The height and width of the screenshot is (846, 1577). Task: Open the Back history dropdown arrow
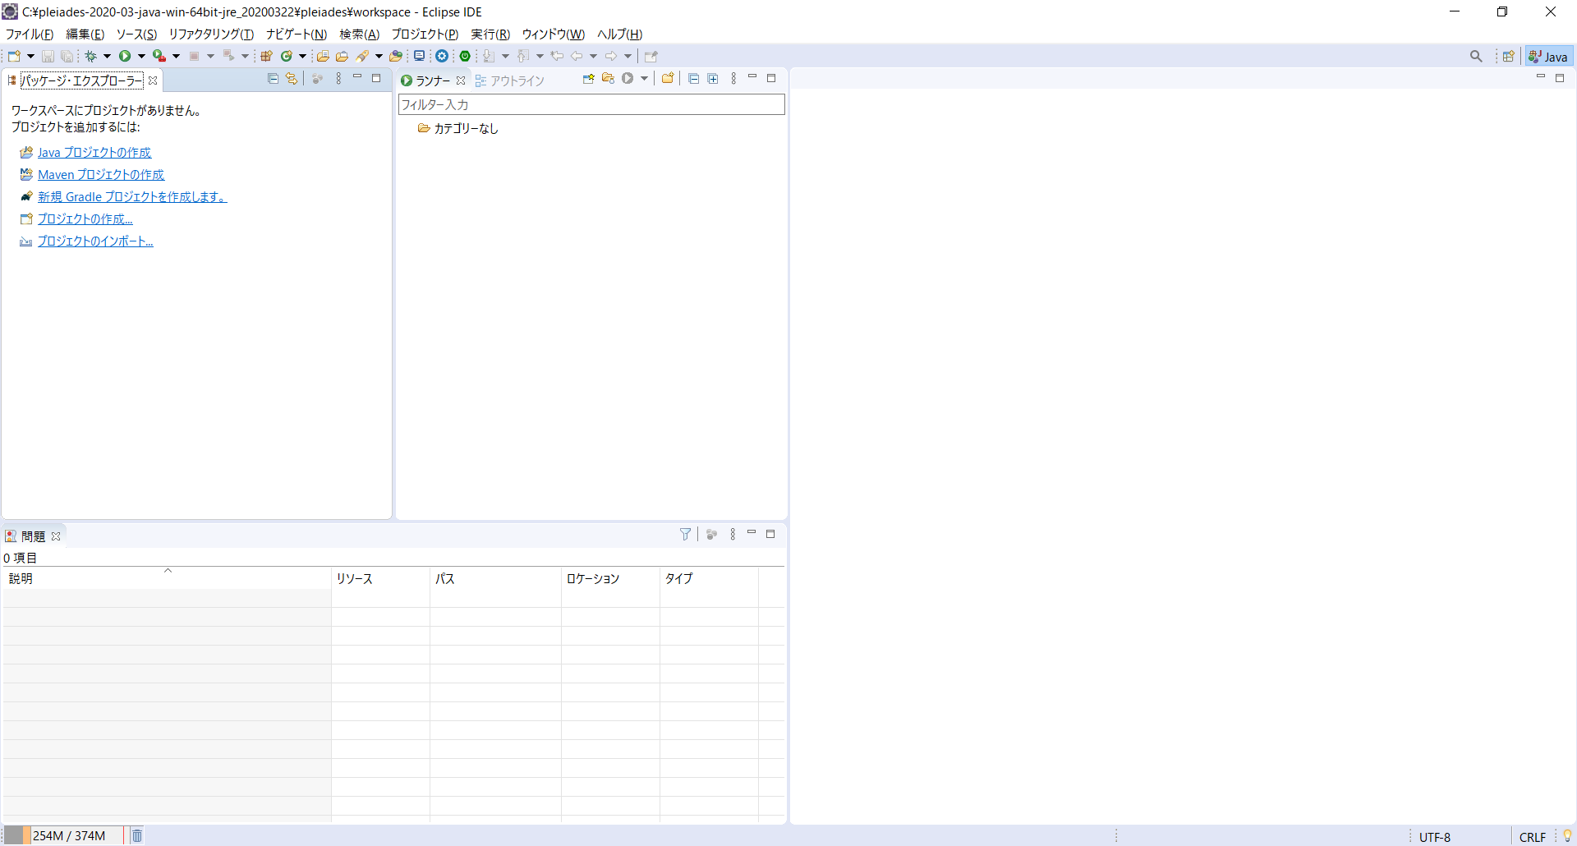(593, 56)
